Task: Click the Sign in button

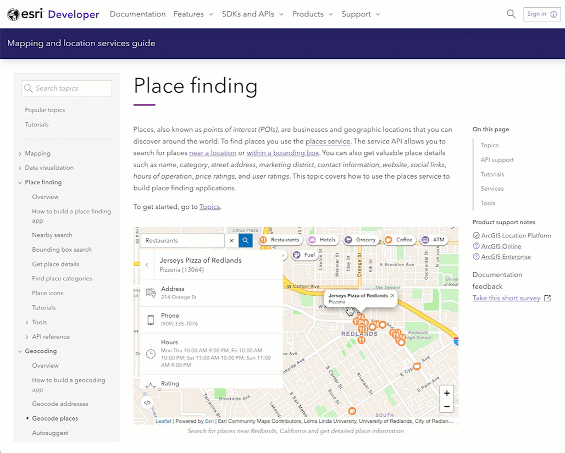Action: coord(542,14)
